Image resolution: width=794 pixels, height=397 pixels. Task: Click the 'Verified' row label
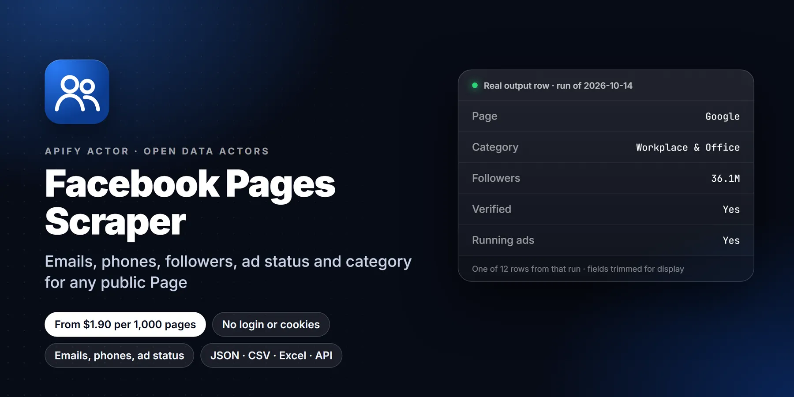tap(491, 209)
